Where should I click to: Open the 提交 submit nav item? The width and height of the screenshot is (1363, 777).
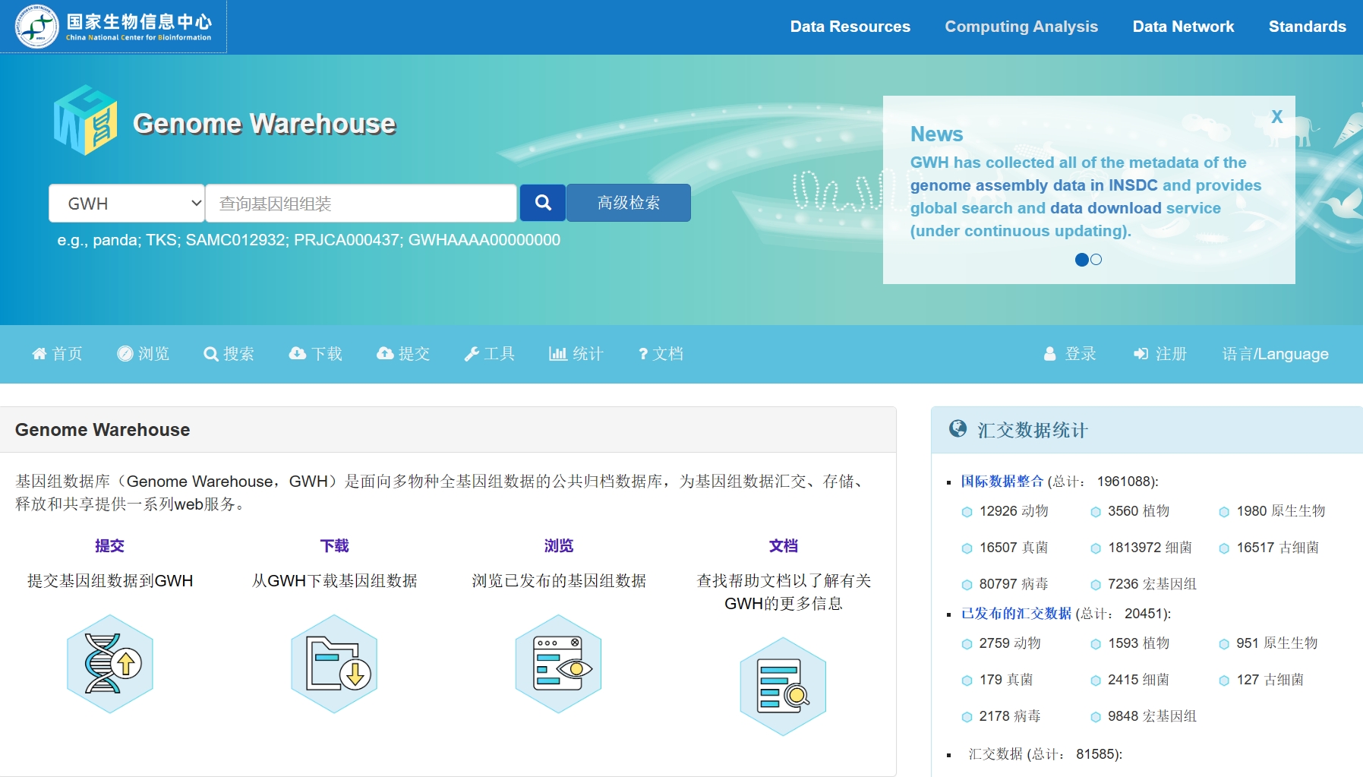tap(403, 354)
